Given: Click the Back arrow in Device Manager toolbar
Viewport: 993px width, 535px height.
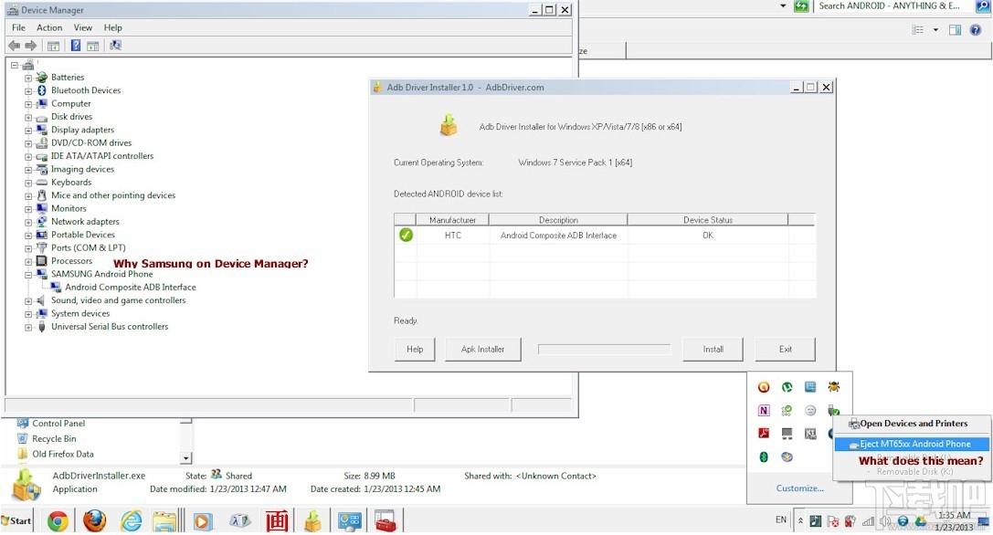Looking at the screenshot, I should point(14,46).
